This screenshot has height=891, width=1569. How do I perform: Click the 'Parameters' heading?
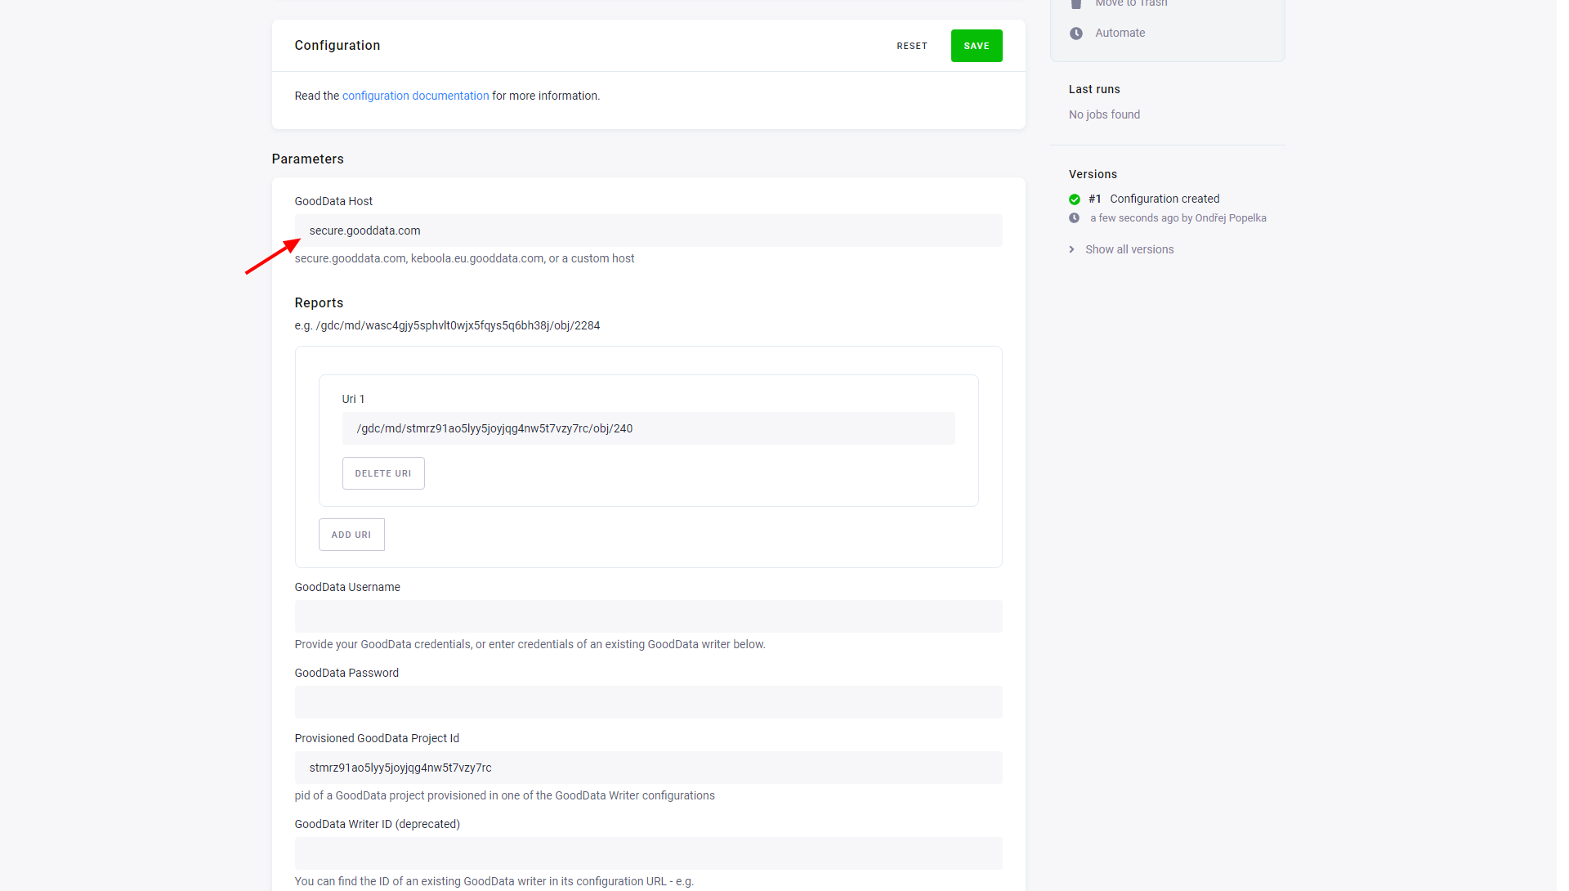tap(307, 159)
